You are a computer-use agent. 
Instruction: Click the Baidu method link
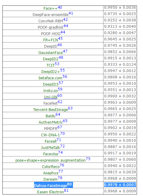[x=50, y=116]
